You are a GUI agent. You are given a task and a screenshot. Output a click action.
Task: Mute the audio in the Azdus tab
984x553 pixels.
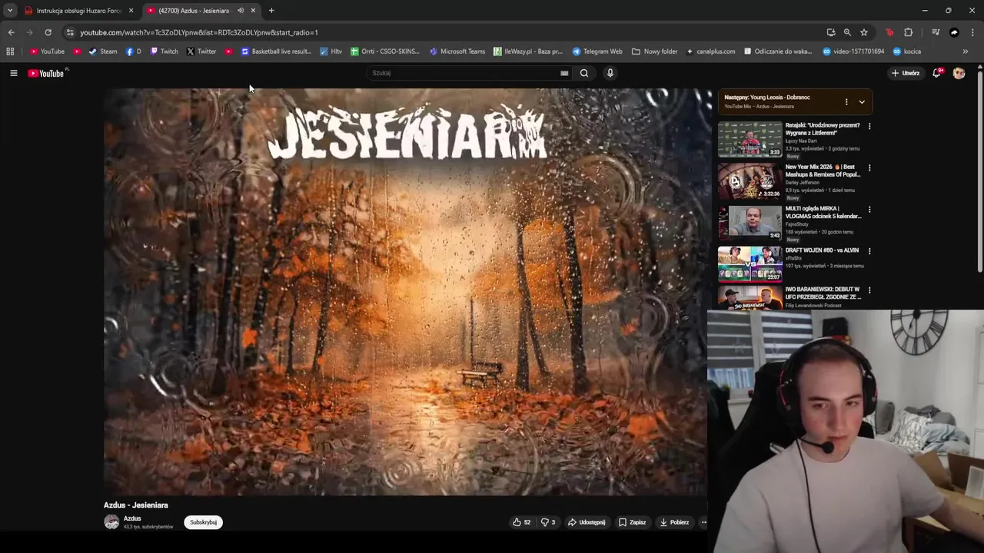click(x=241, y=11)
